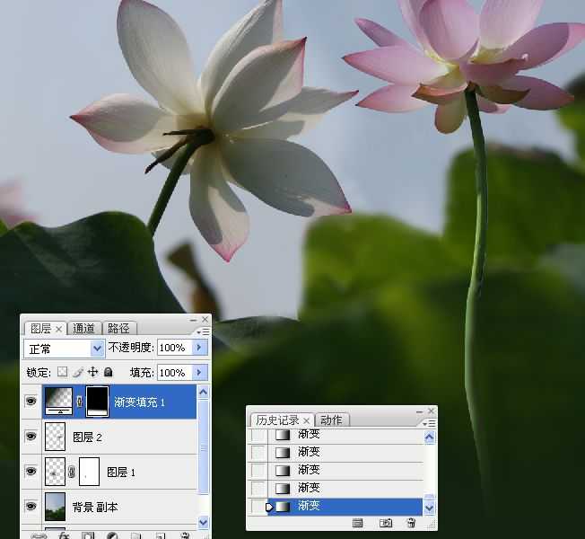Select the 背景 副本 layer name
Image resolution: width=585 pixels, height=539 pixels.
coord(95,508)
